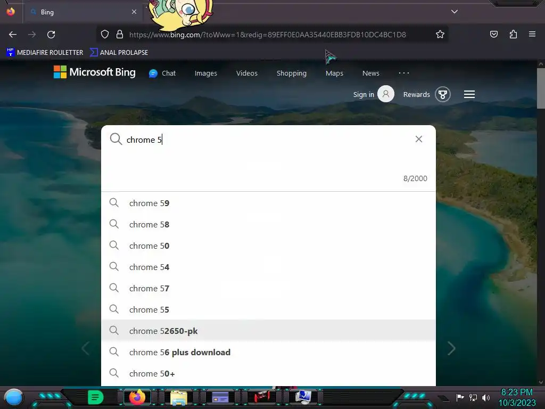The width and height of the screenshot is (545, 409).
Task: Open the network icon in system tray
Action: pos(473,397)
